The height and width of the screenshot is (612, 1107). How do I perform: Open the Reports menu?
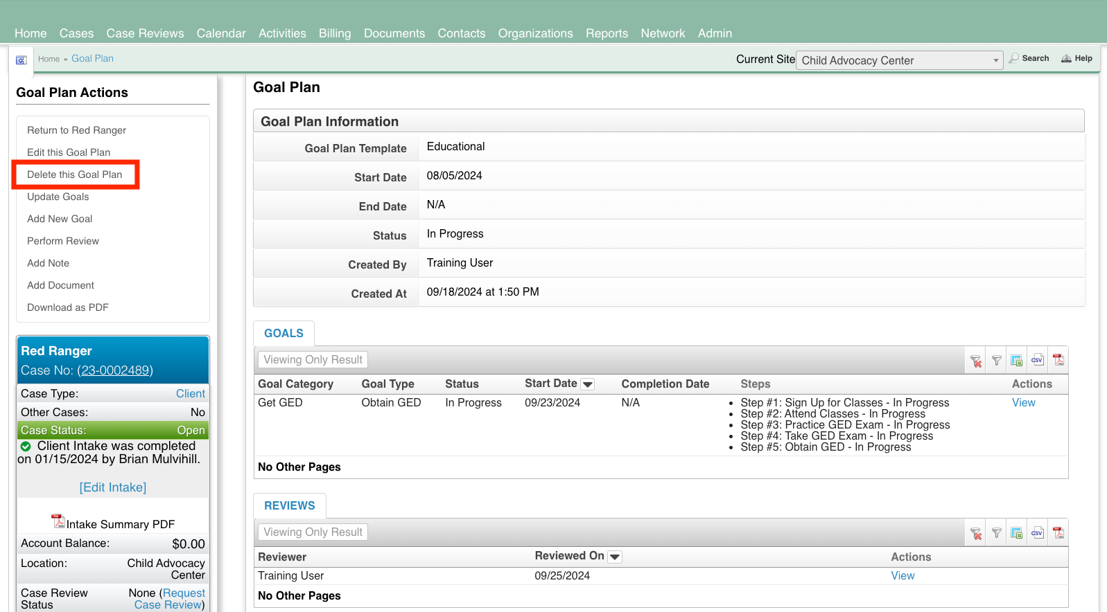[607, 33]
